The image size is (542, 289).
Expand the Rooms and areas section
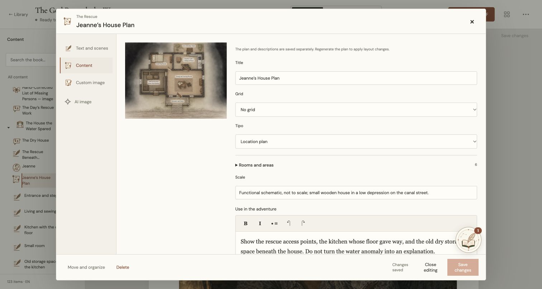(254, 165)
